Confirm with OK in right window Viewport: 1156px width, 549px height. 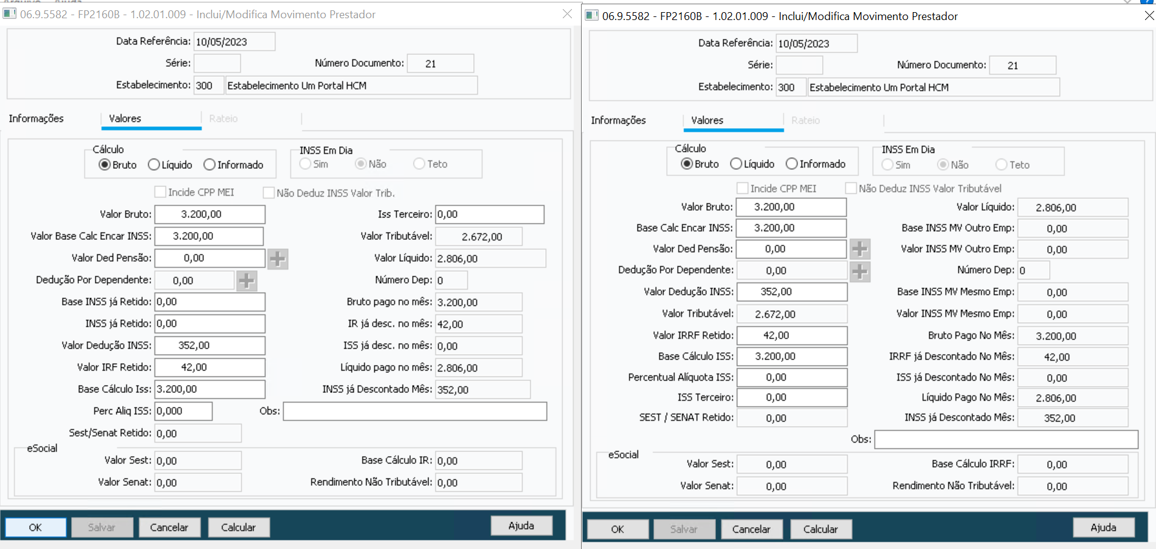coord(618,529)
